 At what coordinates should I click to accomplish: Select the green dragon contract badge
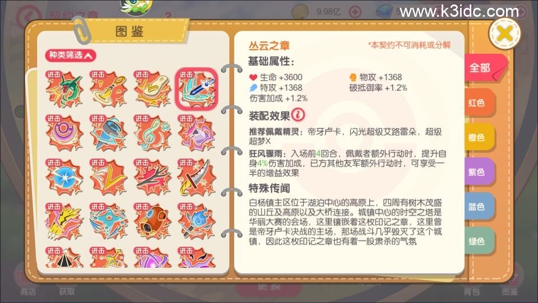64,89
